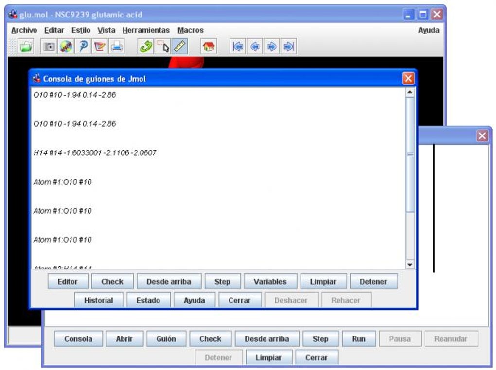This screenshot has height=370, width=496.
Task: Click the printer icon
Action: tap(117, 47)
